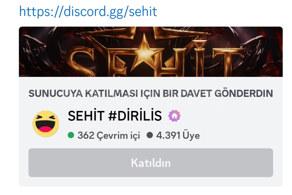The height and width of the screenshot is (195, 292).
Task: Click the SUNUCUYA KATILMASI invite header text
Action: [151, 93]
